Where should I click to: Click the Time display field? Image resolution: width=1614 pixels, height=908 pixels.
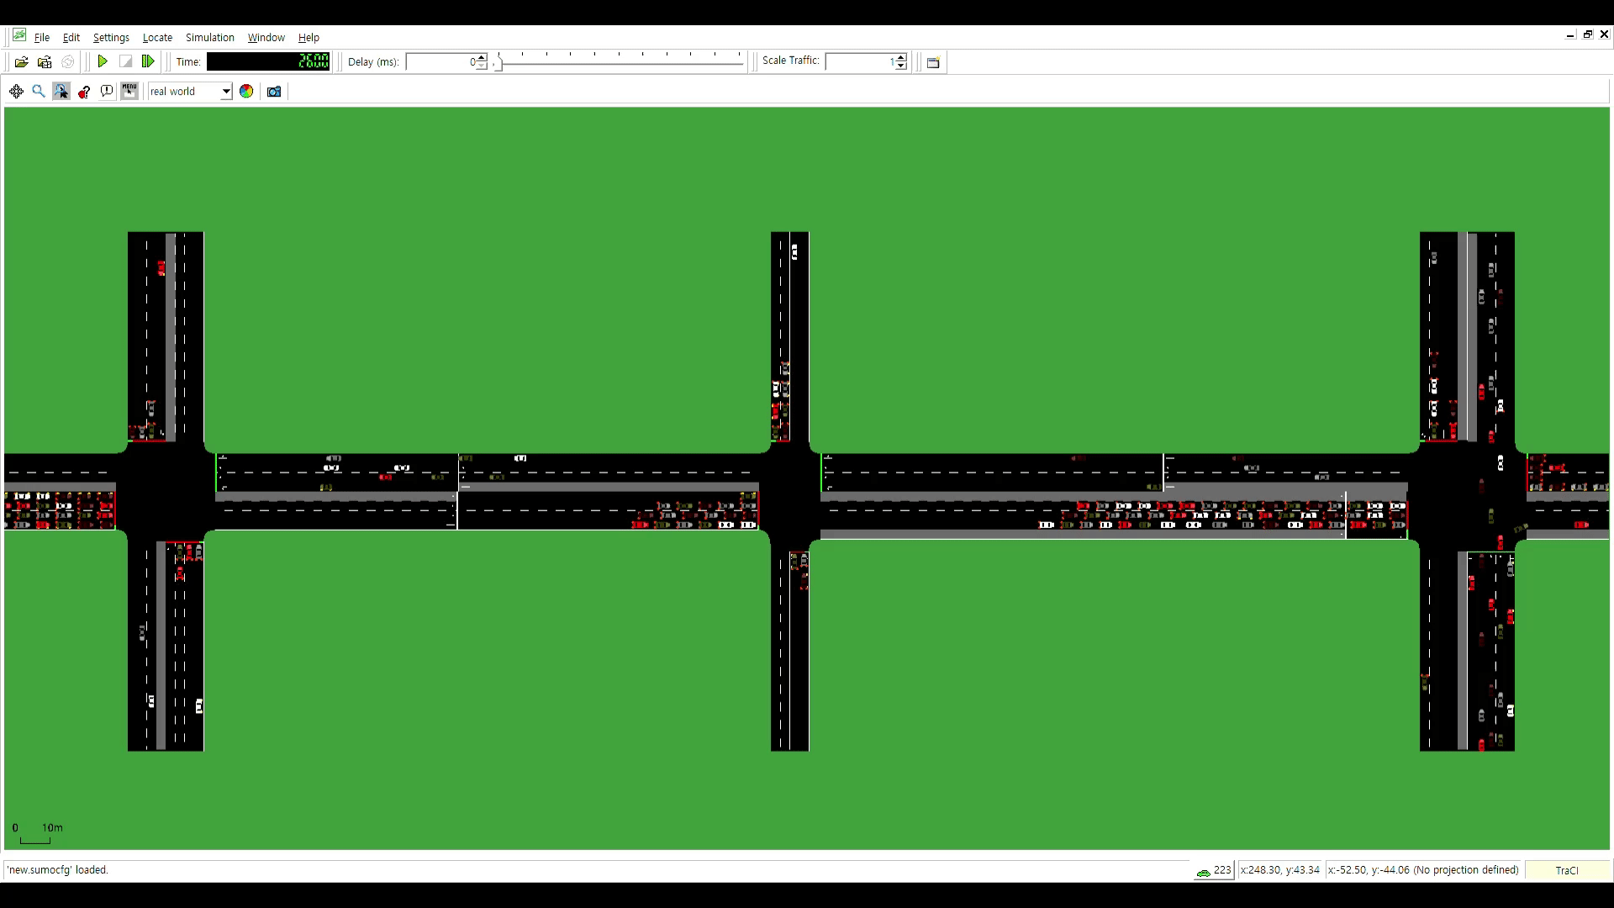click(x=268, y=61)
